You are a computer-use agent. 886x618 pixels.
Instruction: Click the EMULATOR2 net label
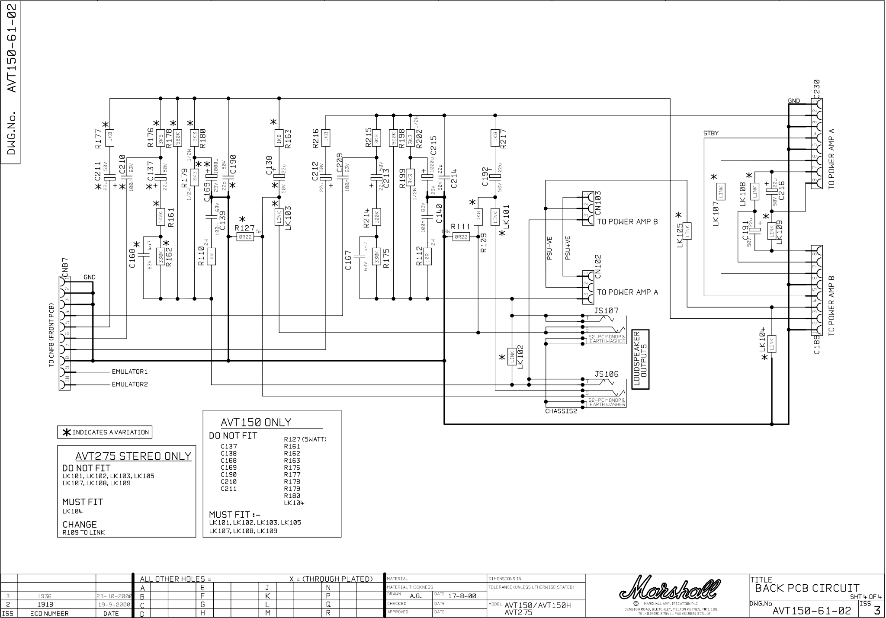click(130, 384)
